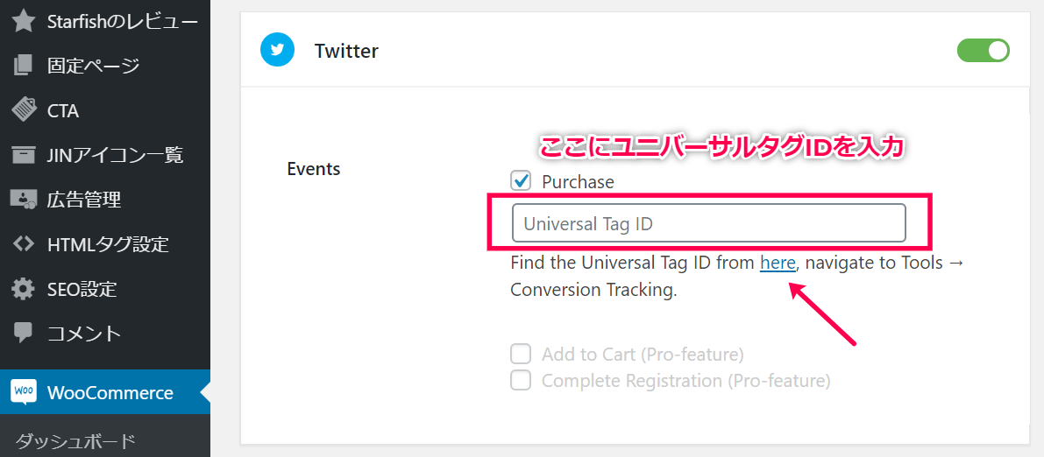
Task: Click the 広告管理 icon in sidebar
Action: [x=24, y=200]
